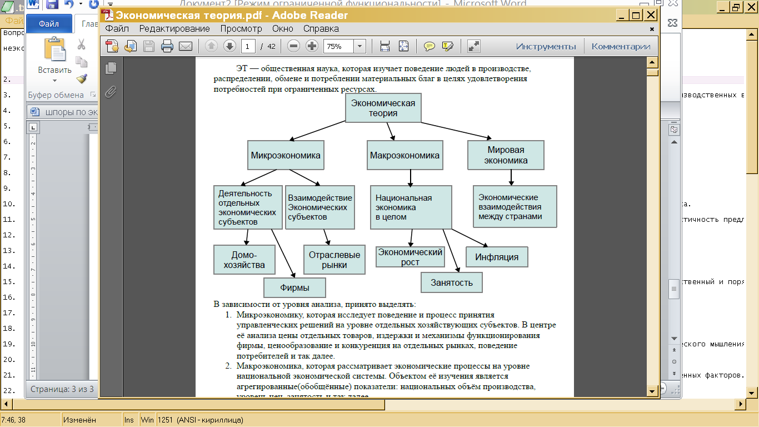Click the Вставить paste icon in Word
This screenshot has width=759, height=427.
point(54,49)
